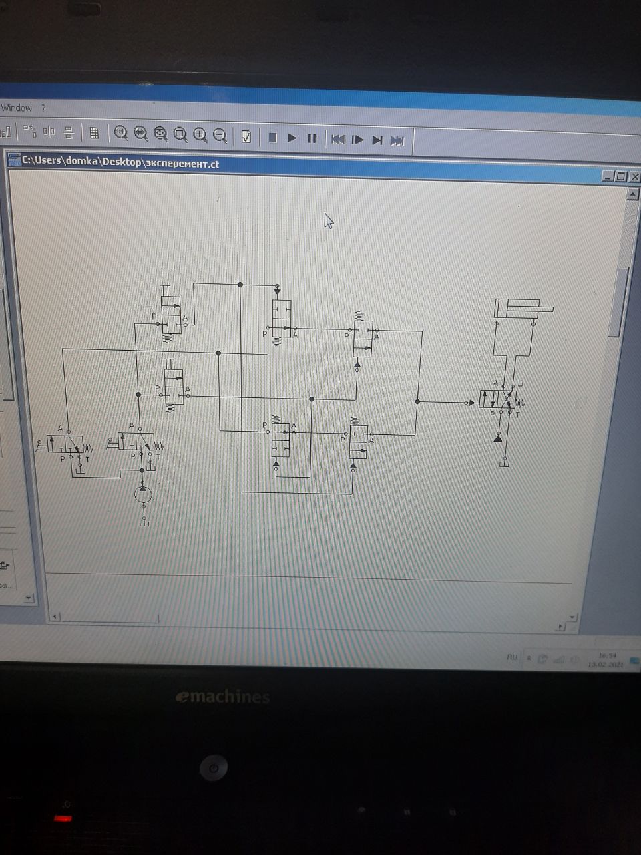The image size is (641, 855).
Task: Click the RU language indicator
Action: click(512, 657)
